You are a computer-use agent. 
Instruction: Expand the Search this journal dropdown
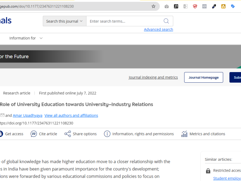[64, 21]
